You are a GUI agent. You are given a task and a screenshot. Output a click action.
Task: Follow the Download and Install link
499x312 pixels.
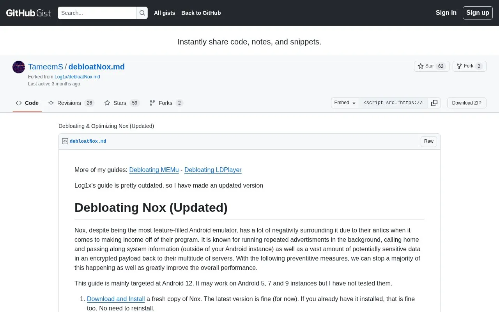pos(116,299)
